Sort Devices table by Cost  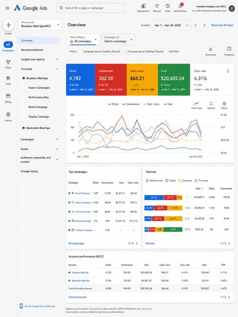pyautogui.click(x=199, y=188)
